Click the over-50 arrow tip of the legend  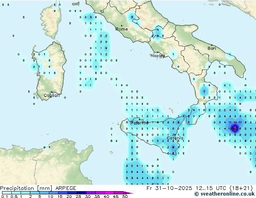tap(128, 193)
